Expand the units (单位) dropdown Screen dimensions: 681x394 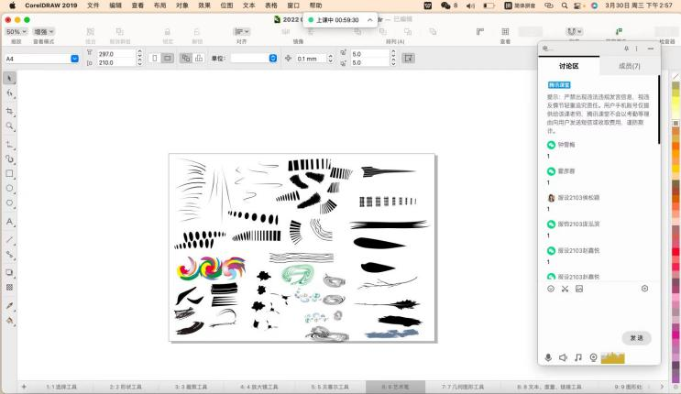click(x=272, y=59)
